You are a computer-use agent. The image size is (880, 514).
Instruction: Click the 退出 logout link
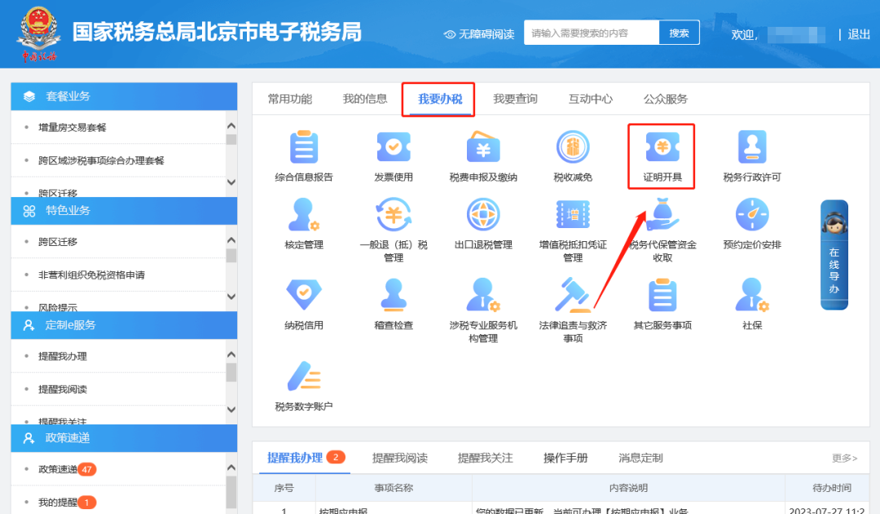[859, 34]
